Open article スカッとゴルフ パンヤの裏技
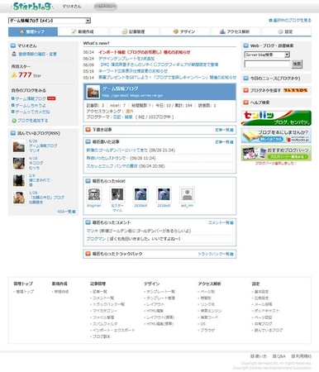The image size is (319, 372). 112,166
